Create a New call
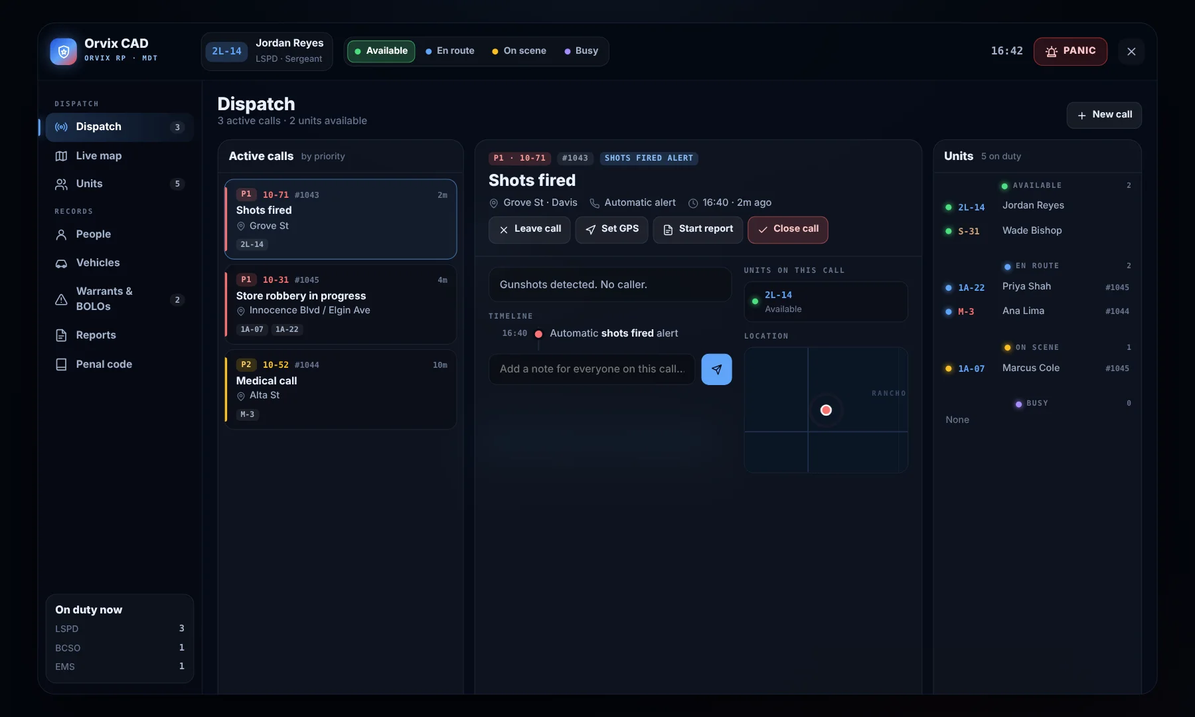Viewport: 1195px width, 717px height. (x=1104, y=115)
